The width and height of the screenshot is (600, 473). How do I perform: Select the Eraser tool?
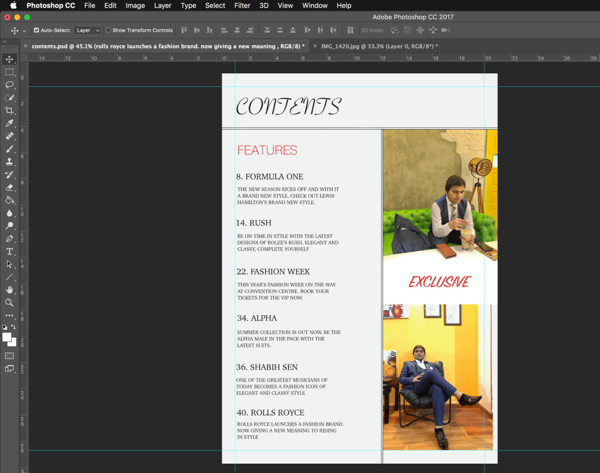pos(9,188)
